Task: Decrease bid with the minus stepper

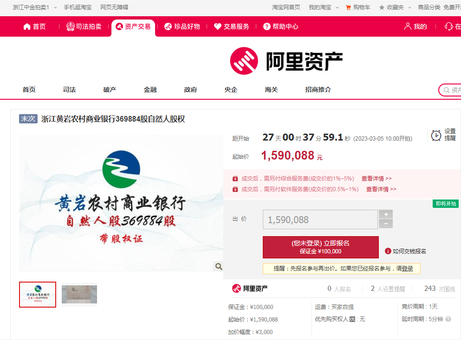Action: point(386,224)
